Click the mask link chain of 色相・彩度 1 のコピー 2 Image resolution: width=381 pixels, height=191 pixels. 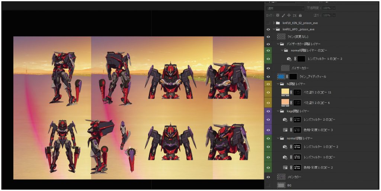(291, 167)
